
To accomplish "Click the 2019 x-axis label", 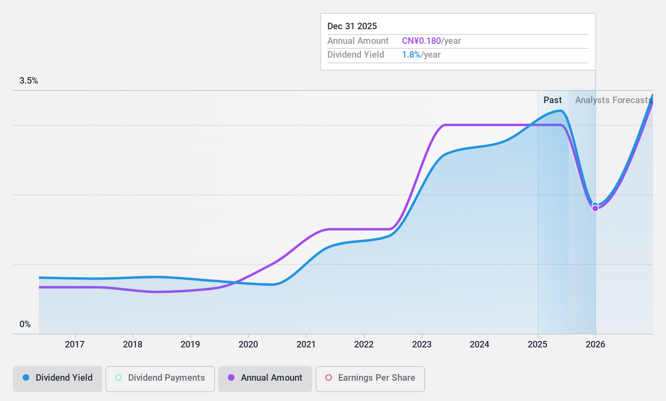I will (190, 345).
